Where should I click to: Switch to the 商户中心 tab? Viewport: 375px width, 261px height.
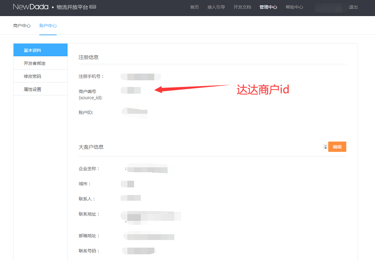(x=22, y=26)
